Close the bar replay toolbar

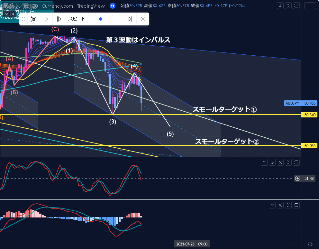click(x=143, y=19)
